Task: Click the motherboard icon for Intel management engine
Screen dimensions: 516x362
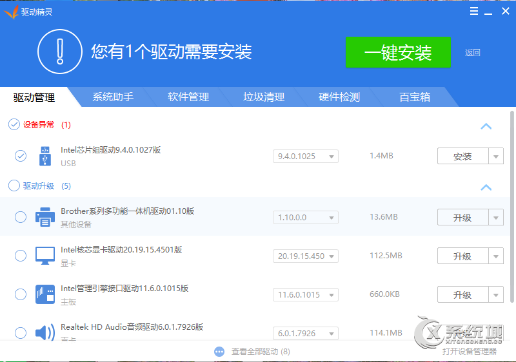Action: point(45,294)
